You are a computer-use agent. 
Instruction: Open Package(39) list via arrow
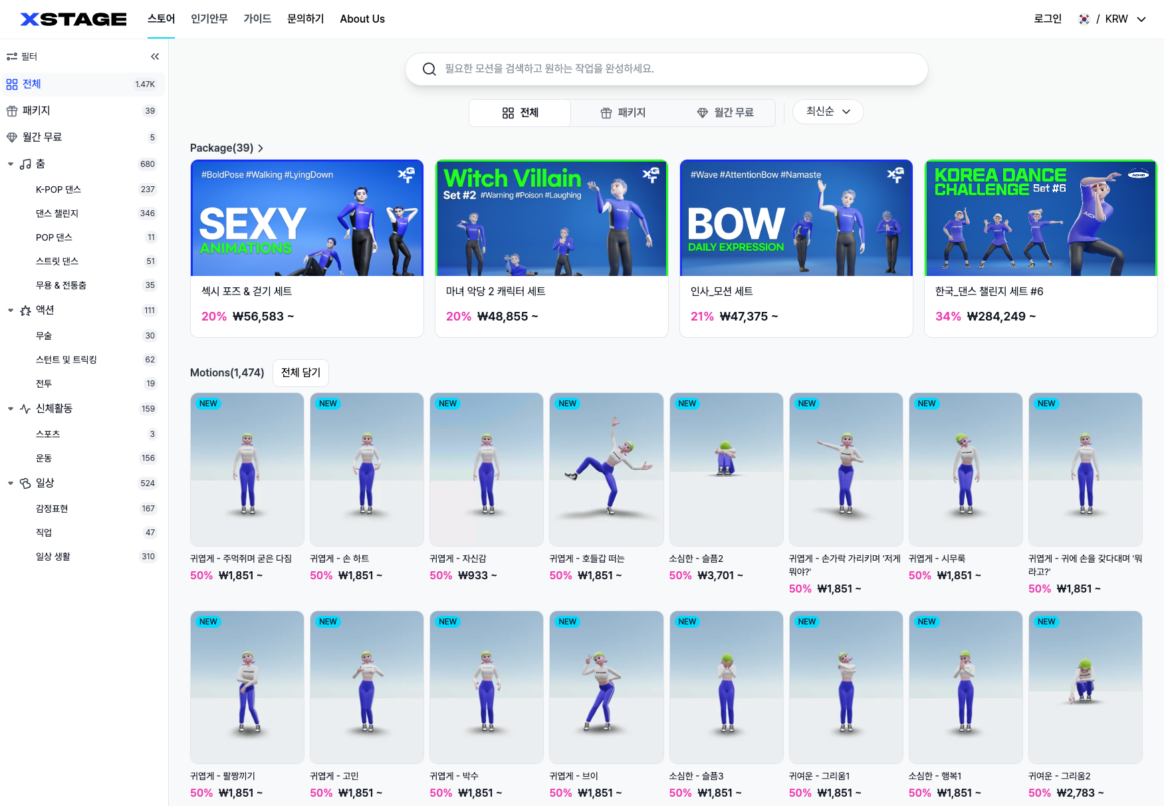[261, 148]
